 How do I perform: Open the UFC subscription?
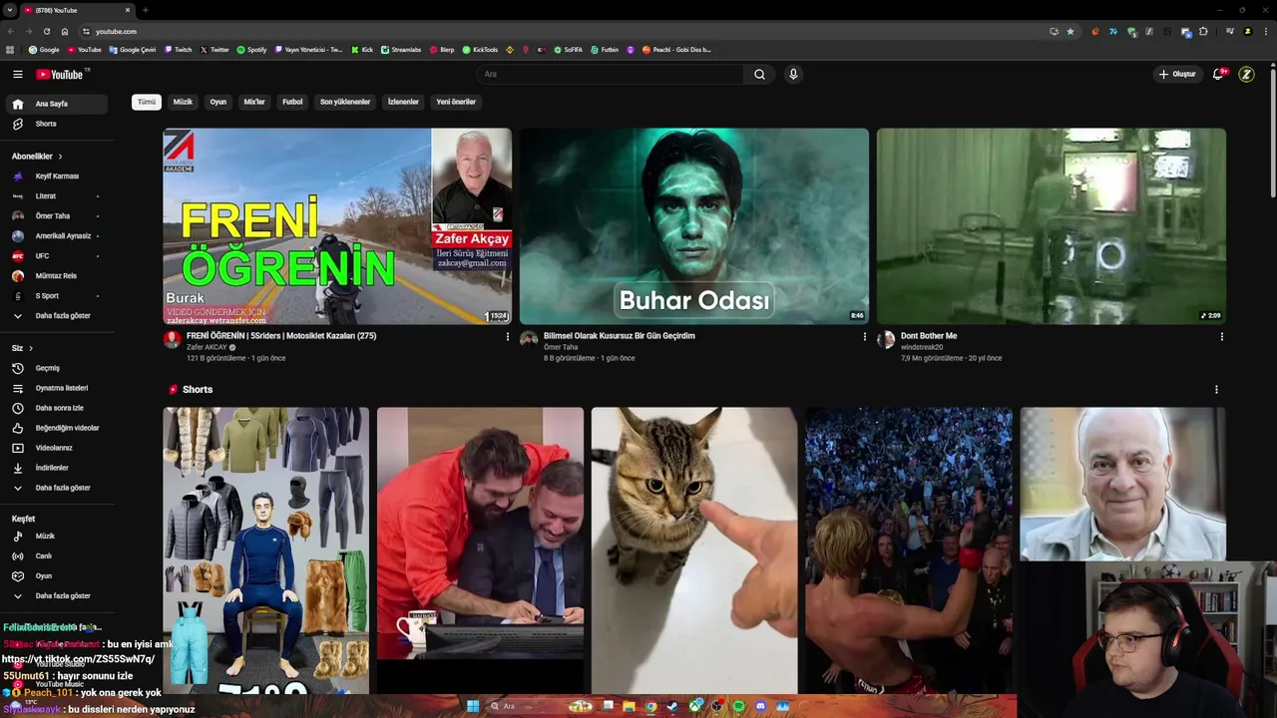tap(56, 256)
